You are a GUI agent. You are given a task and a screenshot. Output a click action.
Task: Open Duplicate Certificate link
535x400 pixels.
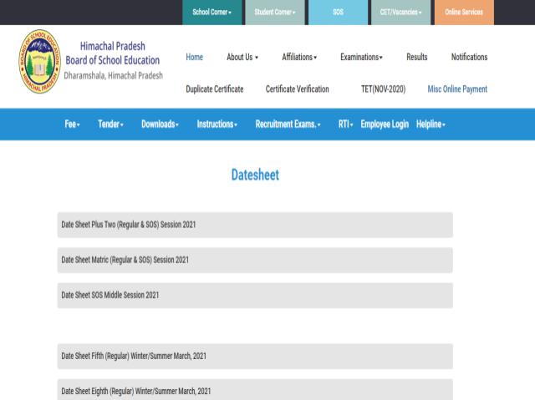coord(215,89)
